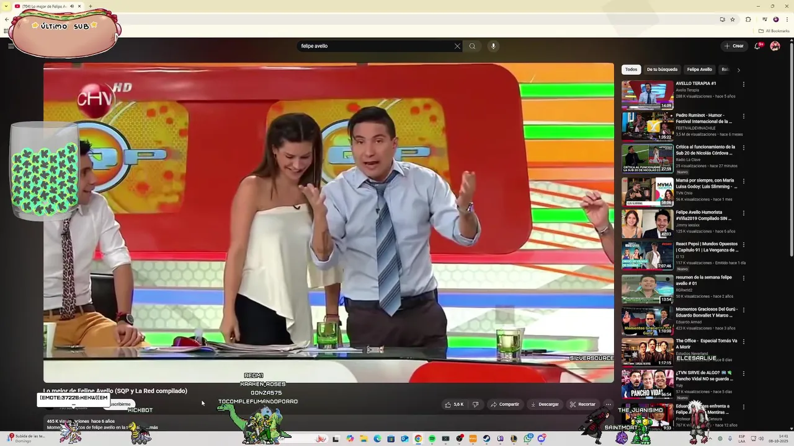794x446 pixels.
Task: Click the page vertical scrollbar
Action: (x=792, y=149)
